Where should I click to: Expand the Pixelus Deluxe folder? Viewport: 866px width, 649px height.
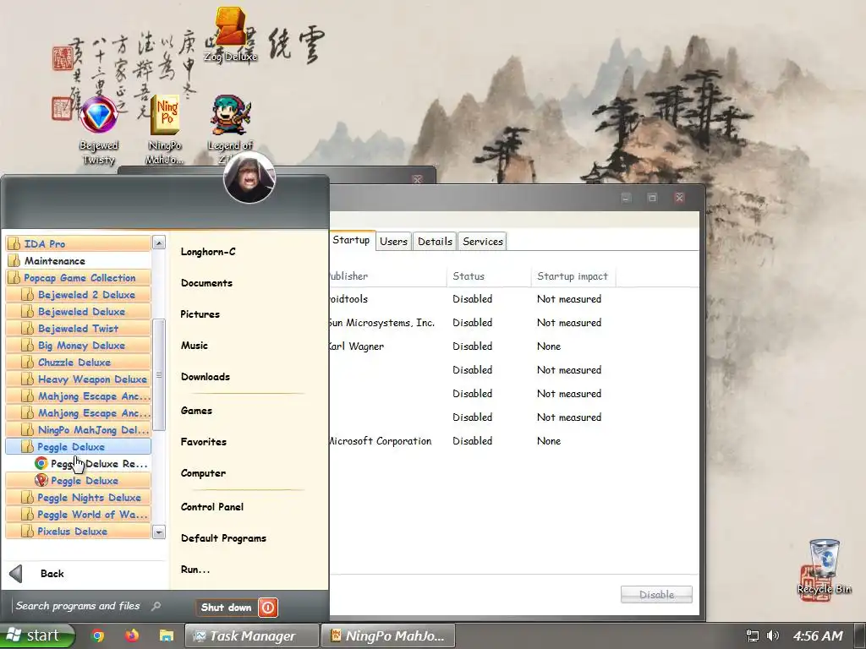(78, 531)
